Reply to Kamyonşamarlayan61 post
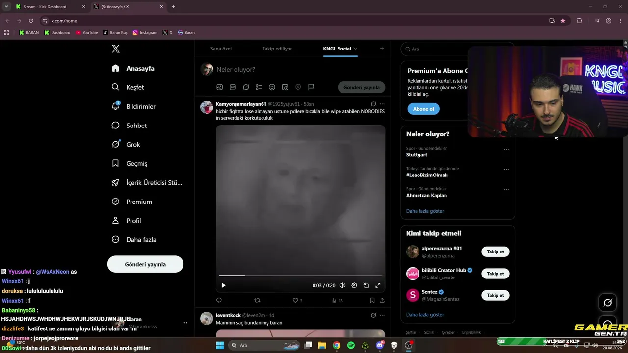The image size is (628, 353). [219, 300]
